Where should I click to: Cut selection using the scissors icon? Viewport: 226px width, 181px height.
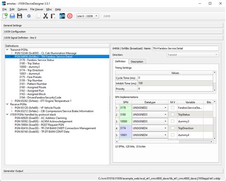point(45,16)
